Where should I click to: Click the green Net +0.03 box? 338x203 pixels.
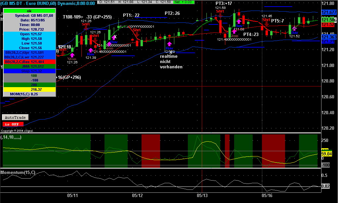[x=184, y=2]
